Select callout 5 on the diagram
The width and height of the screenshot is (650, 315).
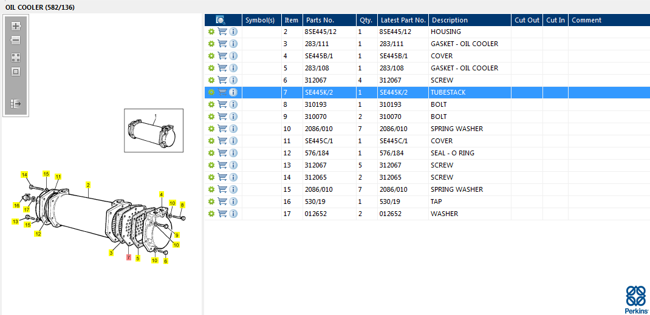point(138,258)
